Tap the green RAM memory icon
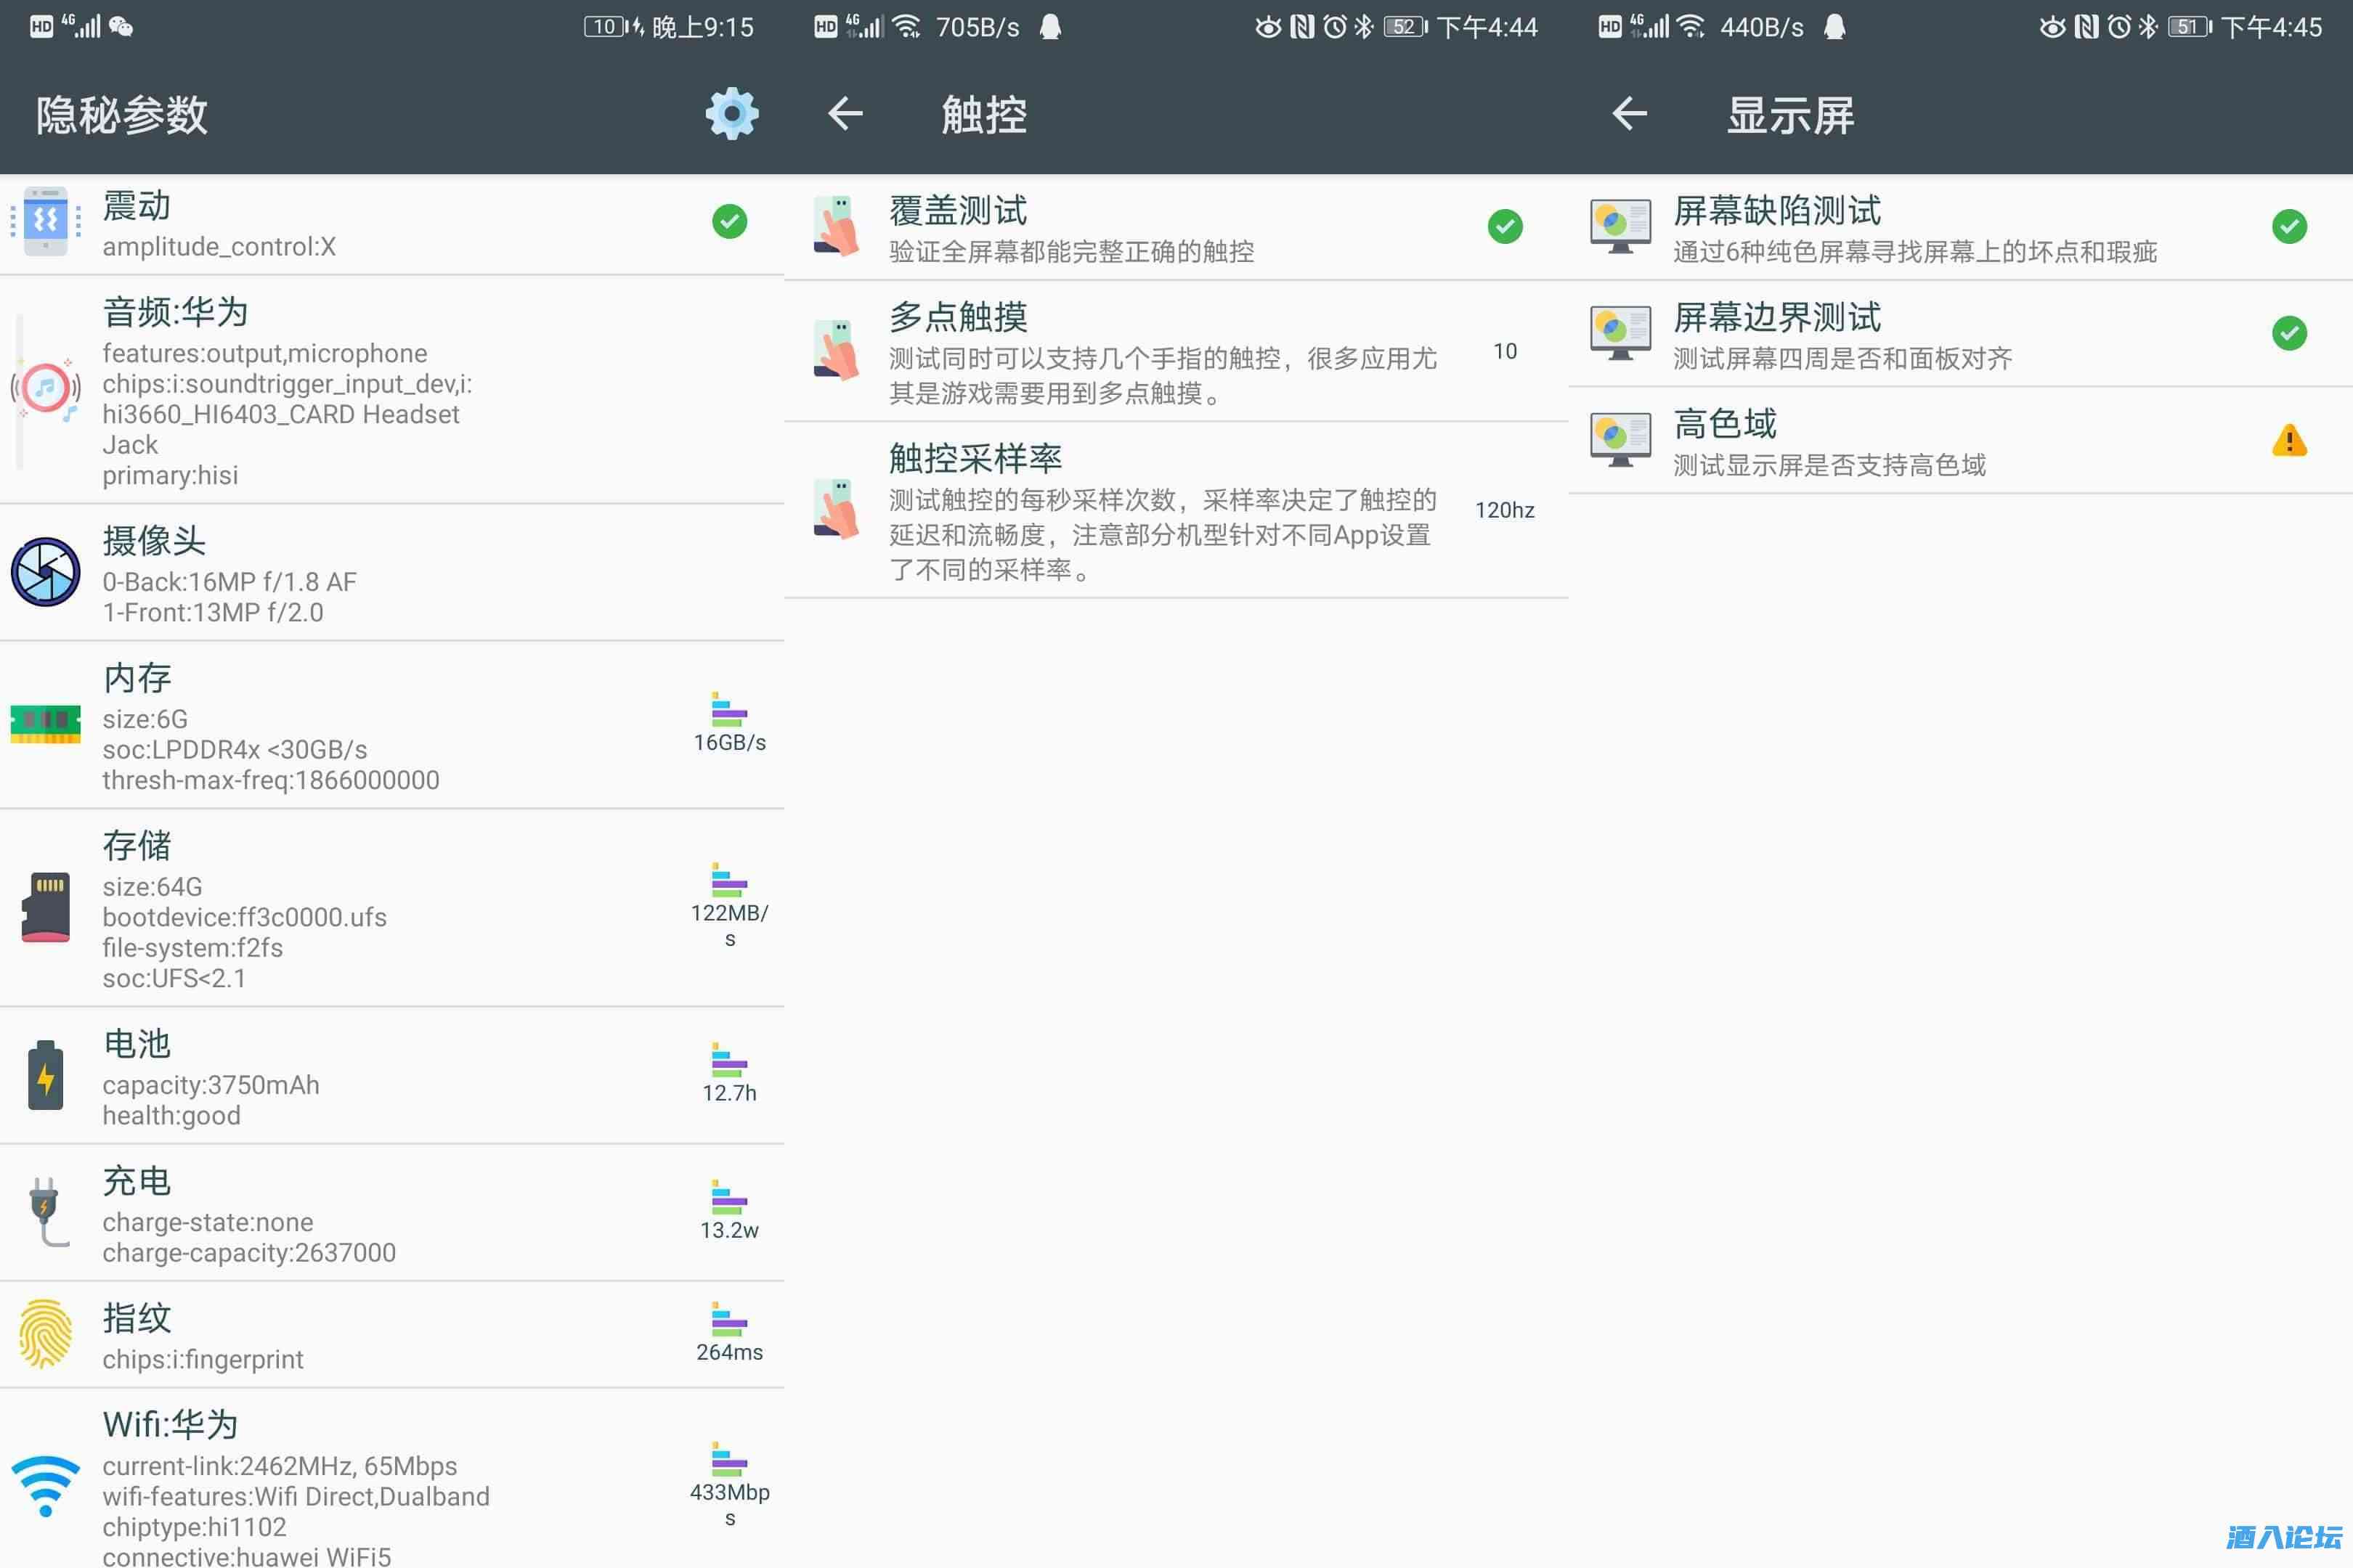The image size is (2353, 1568). pos(45,722)
